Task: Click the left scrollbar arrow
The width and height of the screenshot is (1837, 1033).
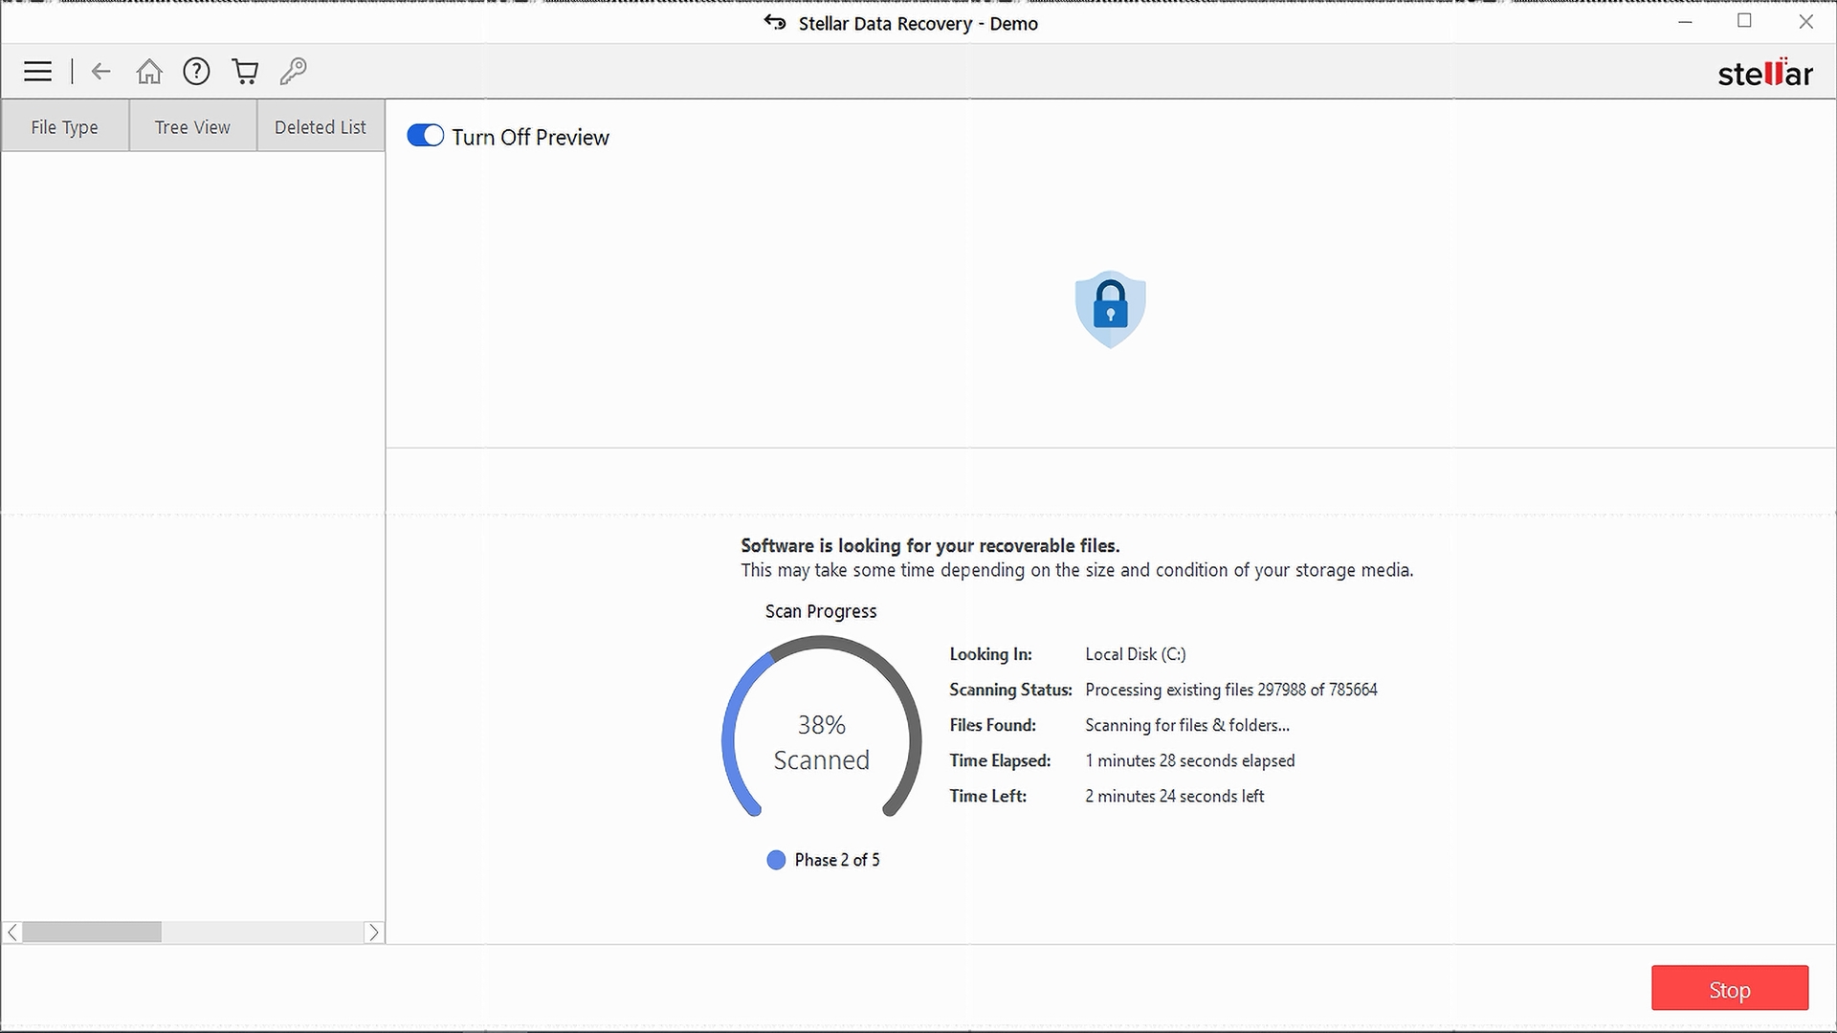Action: point(12,933)
